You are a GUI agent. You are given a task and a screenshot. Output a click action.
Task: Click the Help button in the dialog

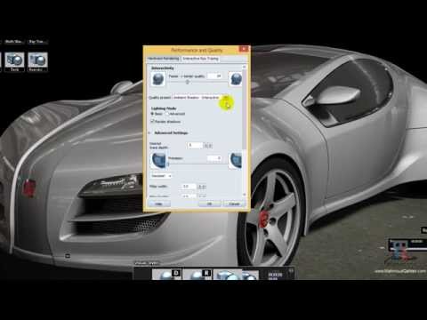click(159, 204)
